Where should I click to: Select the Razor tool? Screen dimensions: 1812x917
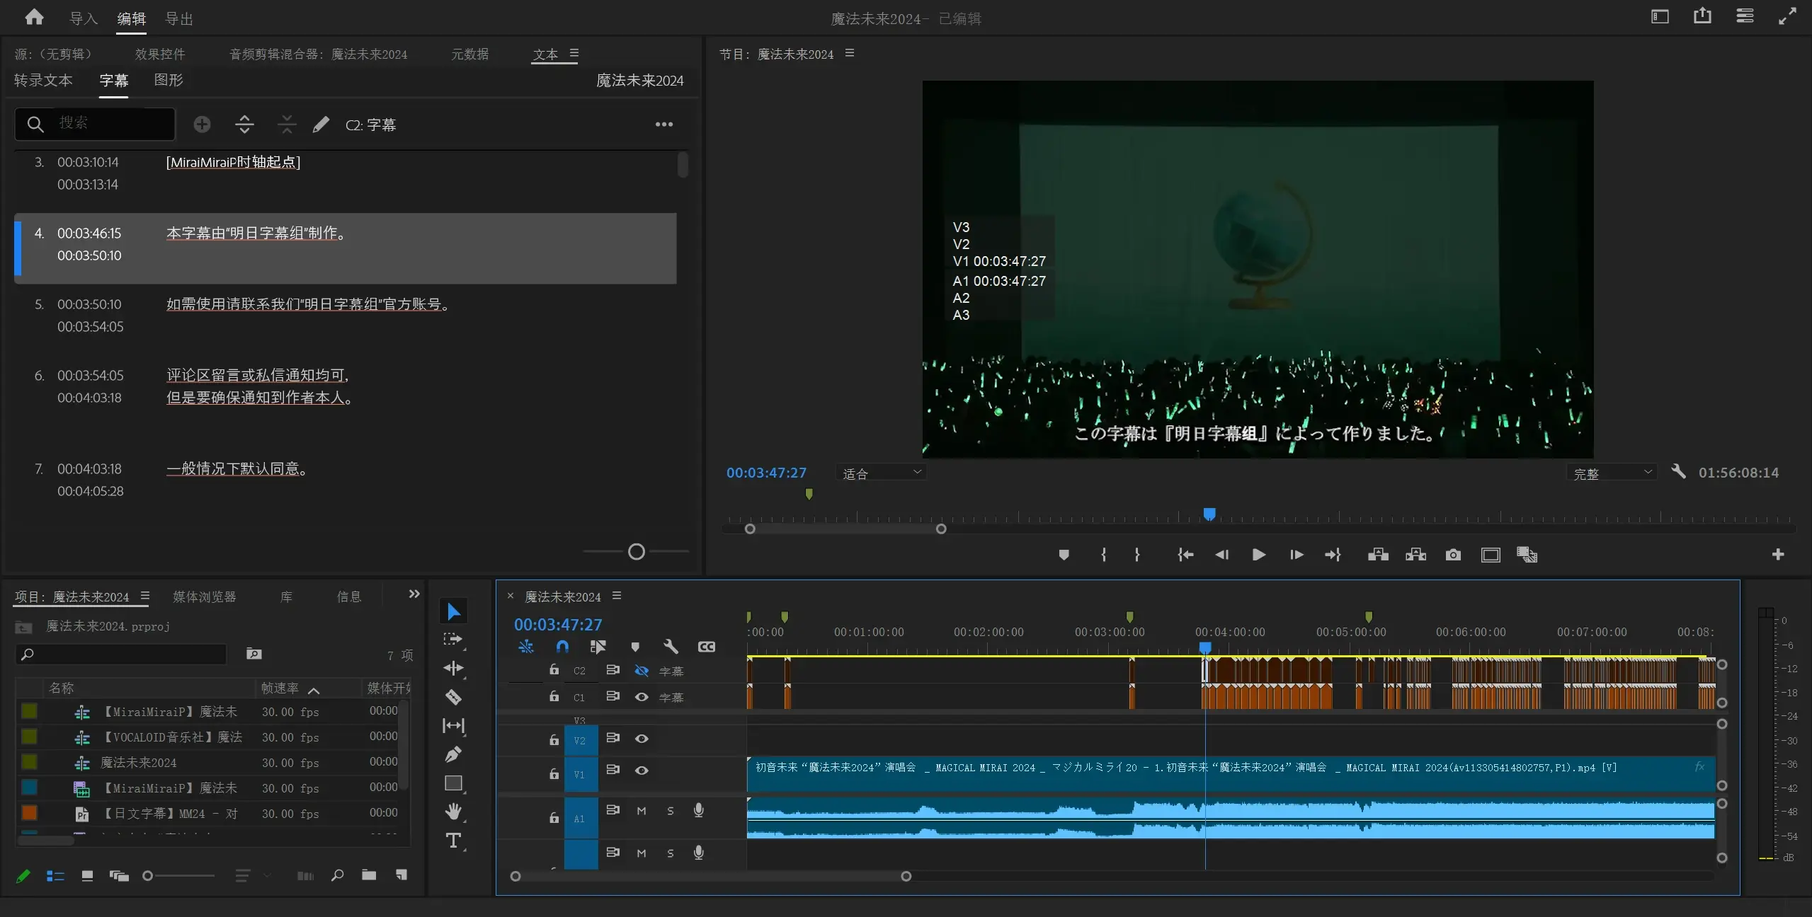[x=453, y=697]
